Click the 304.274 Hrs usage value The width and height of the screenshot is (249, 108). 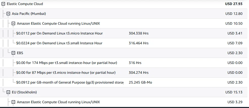(139, 73)
